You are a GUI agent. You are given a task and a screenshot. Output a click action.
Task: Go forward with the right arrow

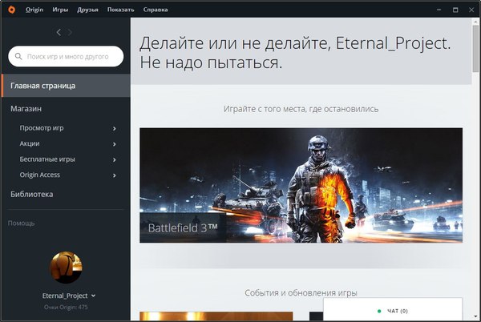70,32
